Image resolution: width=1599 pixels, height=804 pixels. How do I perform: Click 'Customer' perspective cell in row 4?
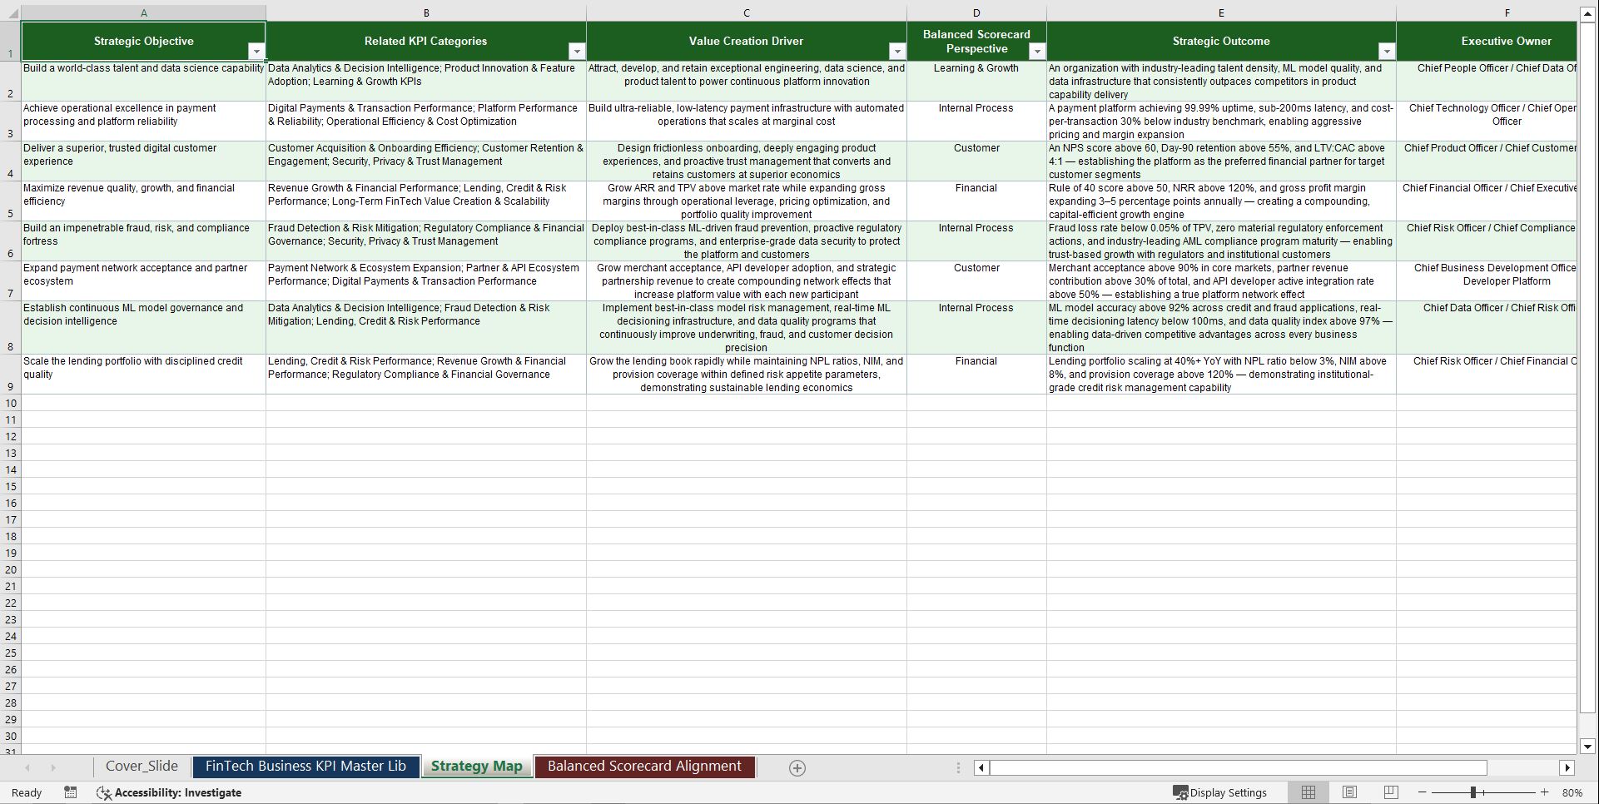(x=976, y=161)
